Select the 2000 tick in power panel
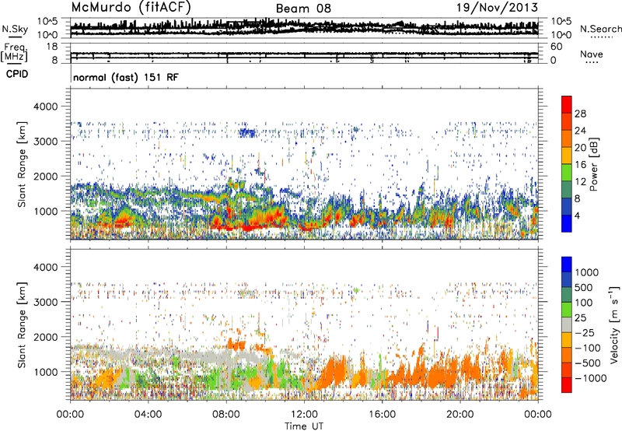 (45, 177)
